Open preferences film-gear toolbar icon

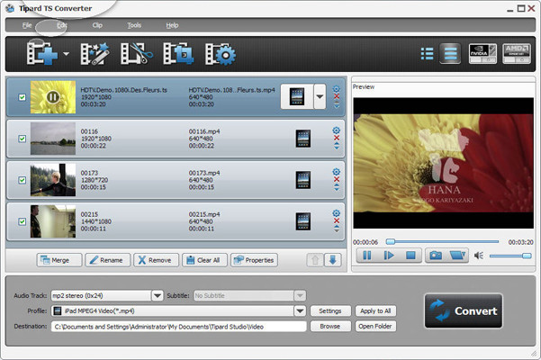click(x=219, y=55)
